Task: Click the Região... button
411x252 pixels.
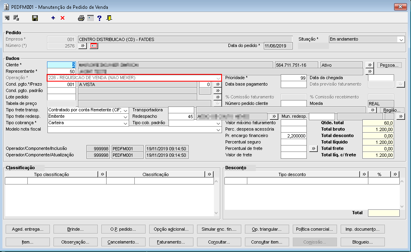Action: (x=392, y=110)
